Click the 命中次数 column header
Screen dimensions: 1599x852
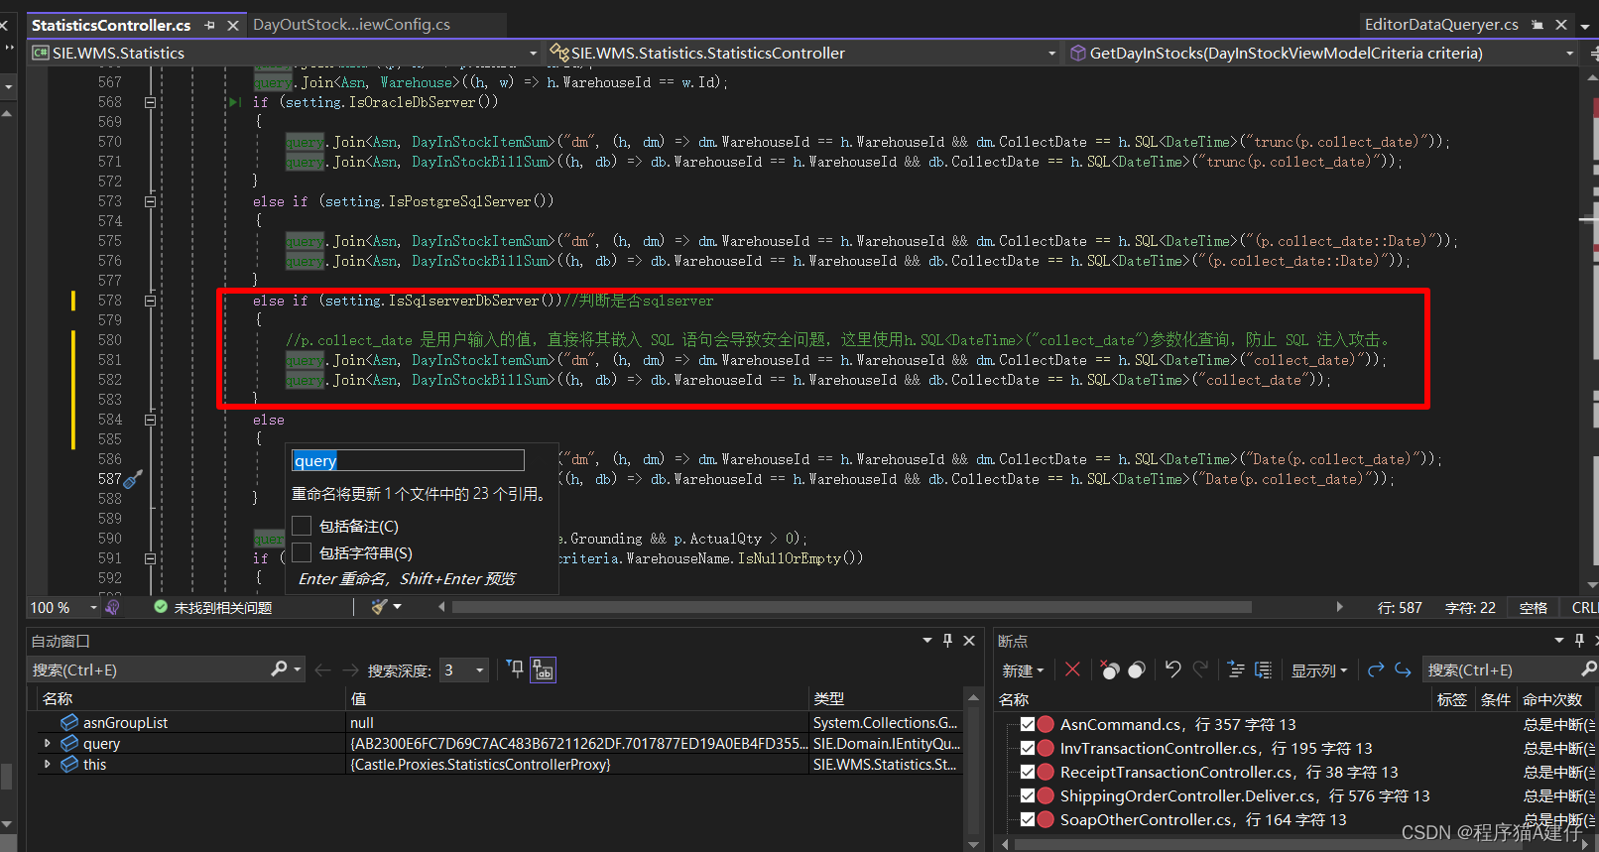[x=1552, y=699]
